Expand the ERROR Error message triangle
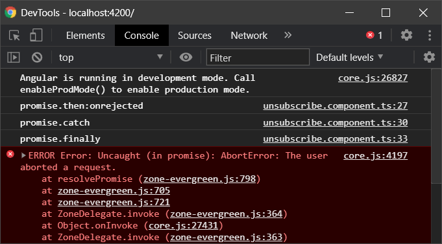Screen dimensions: 442x244 click(23, 155)
